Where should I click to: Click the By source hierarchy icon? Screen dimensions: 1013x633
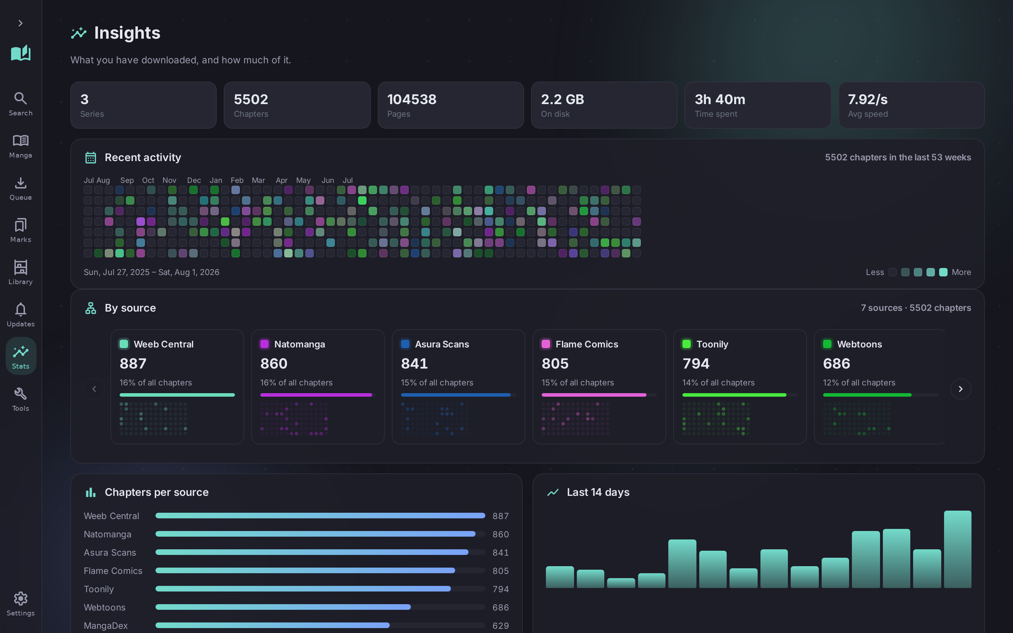91,308
